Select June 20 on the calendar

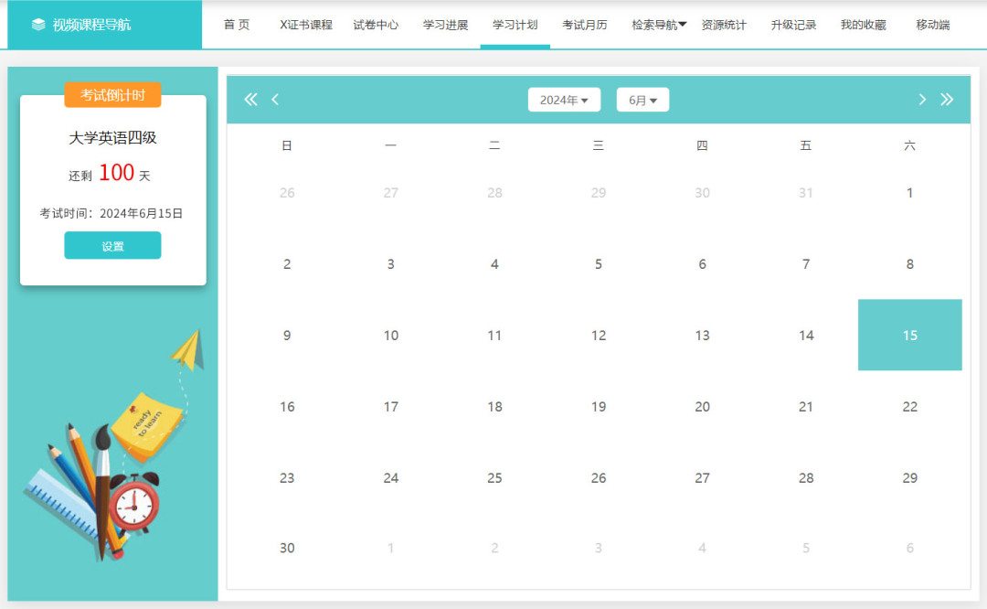click(x=702, y=407)
